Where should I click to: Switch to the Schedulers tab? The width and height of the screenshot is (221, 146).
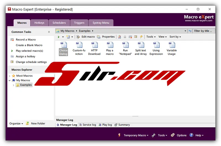(x=59, y=23)
